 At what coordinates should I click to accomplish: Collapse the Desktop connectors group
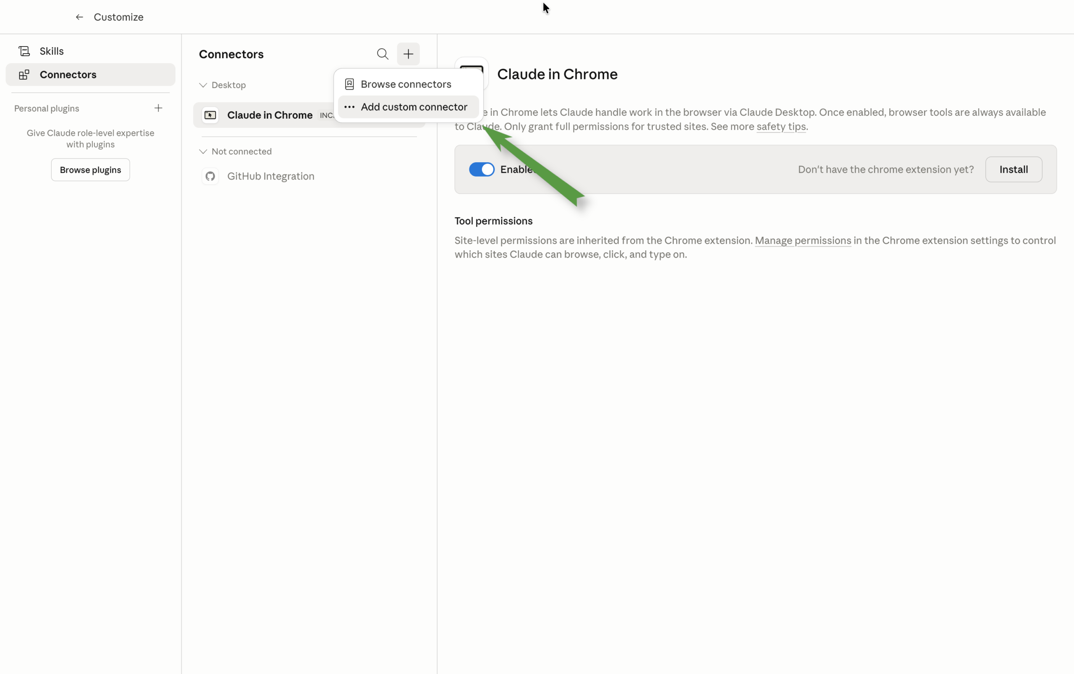(203, 85)
